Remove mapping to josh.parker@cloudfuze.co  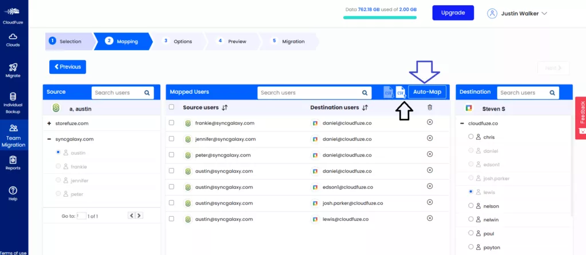coord(430,202)
